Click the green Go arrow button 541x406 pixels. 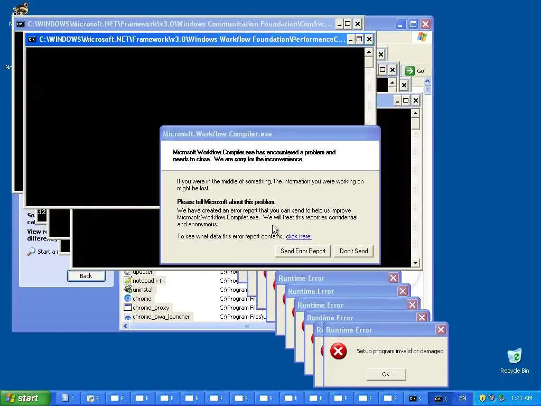[x=409, y=71]
